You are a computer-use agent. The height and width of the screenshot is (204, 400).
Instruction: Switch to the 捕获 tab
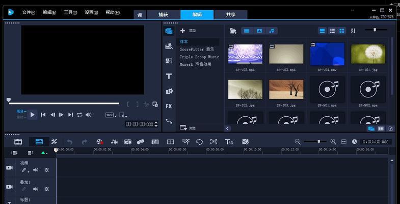(163, 15)
